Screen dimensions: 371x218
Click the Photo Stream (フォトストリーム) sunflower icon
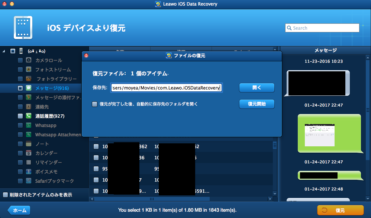pos(29,69)
